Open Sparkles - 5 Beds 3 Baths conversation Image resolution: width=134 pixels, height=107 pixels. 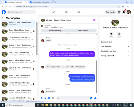18,99
